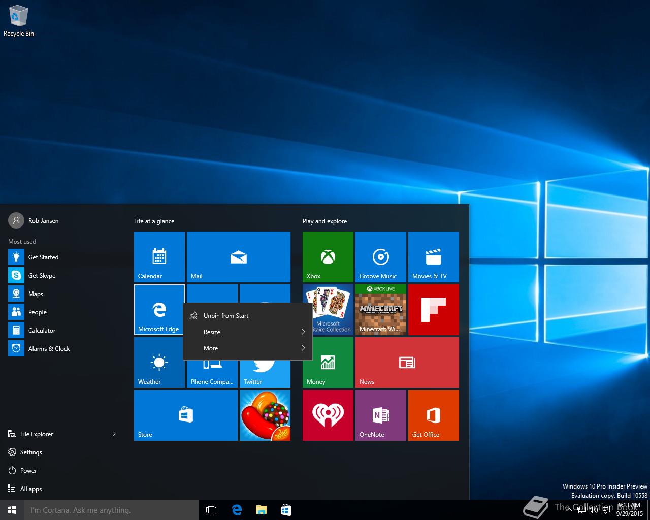The width and height of the screenshot is (650, 520).
Task: Open the News tile
Action: coord(407,363)
